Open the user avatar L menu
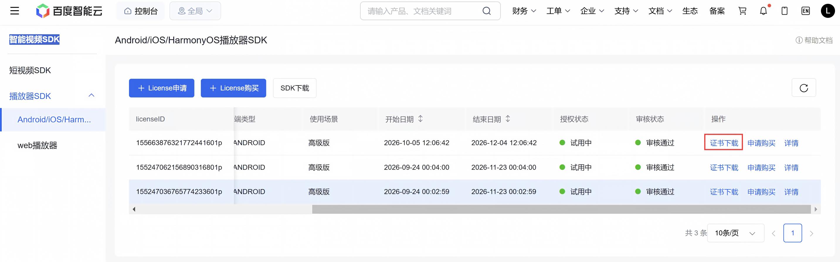The height and width of the screenshot is (262, 840). click(x=828, y=11)
